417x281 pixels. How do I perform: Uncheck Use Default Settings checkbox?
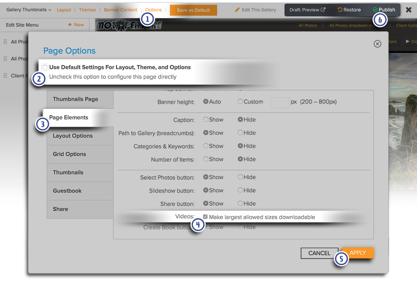45,67
